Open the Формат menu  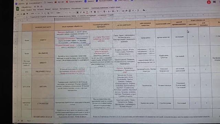pyautogui.click(x=48, y=9)
